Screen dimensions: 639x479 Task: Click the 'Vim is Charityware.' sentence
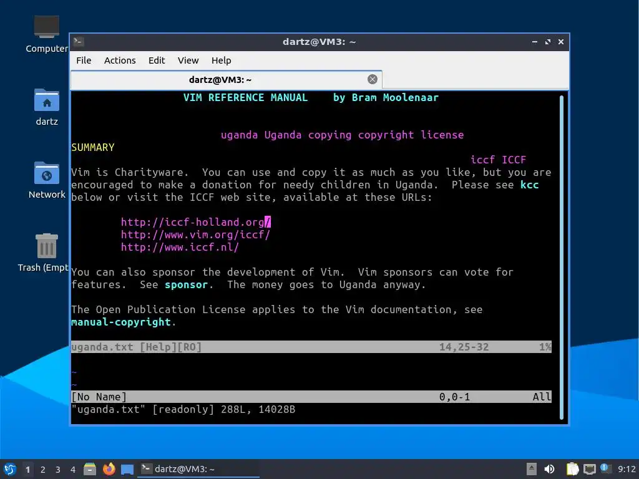[x=130, y=172]
